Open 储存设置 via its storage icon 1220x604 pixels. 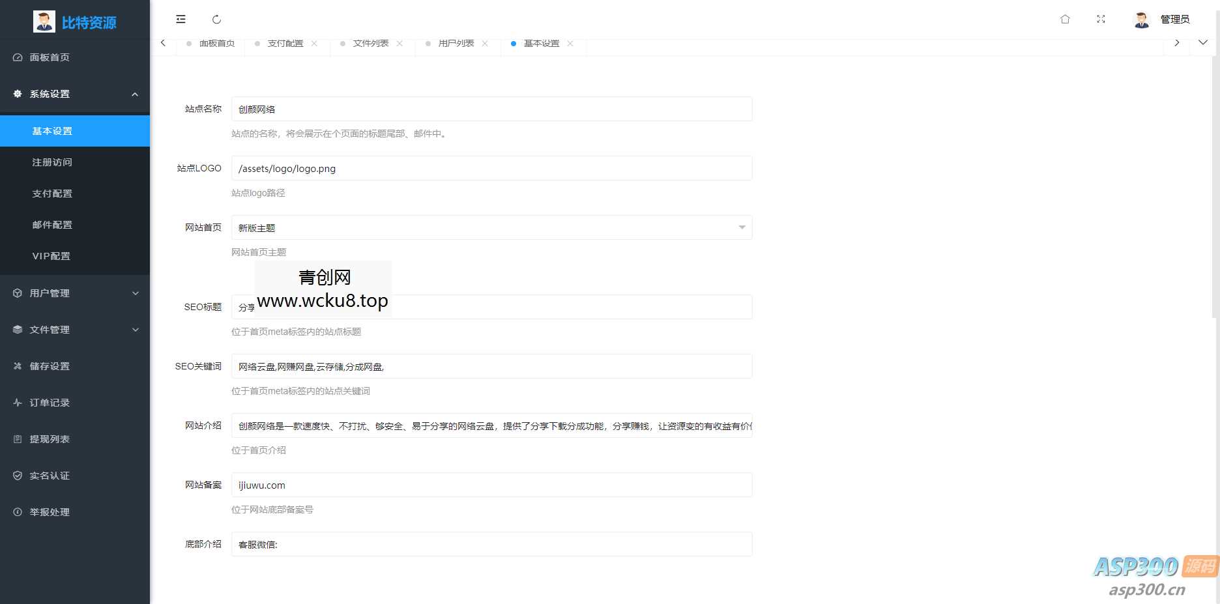pyautogui.click(x=18, y=366)
